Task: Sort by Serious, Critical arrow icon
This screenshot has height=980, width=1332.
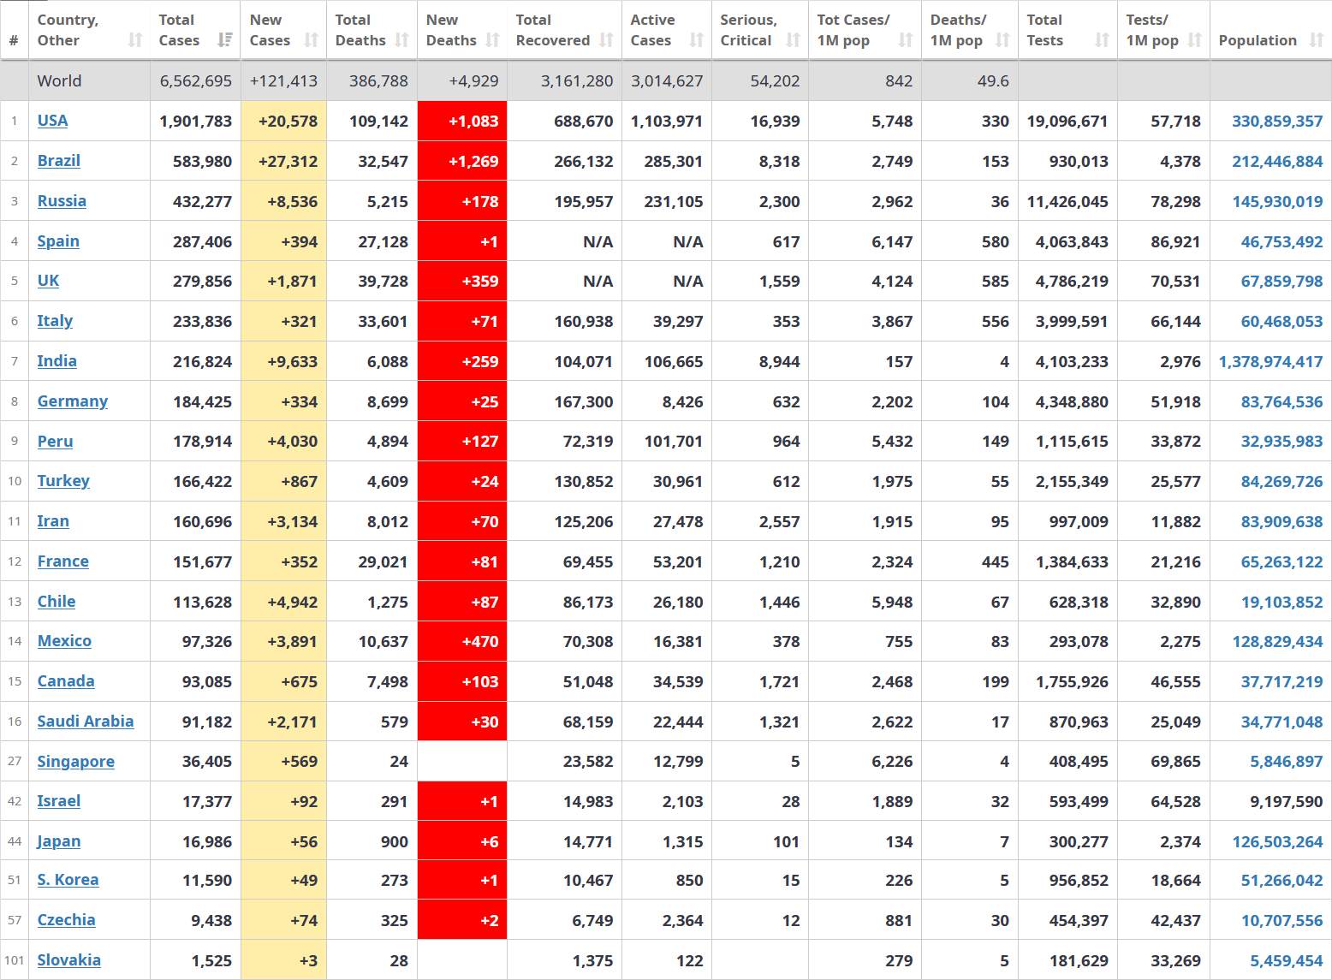Action: [x=794, y=40]
